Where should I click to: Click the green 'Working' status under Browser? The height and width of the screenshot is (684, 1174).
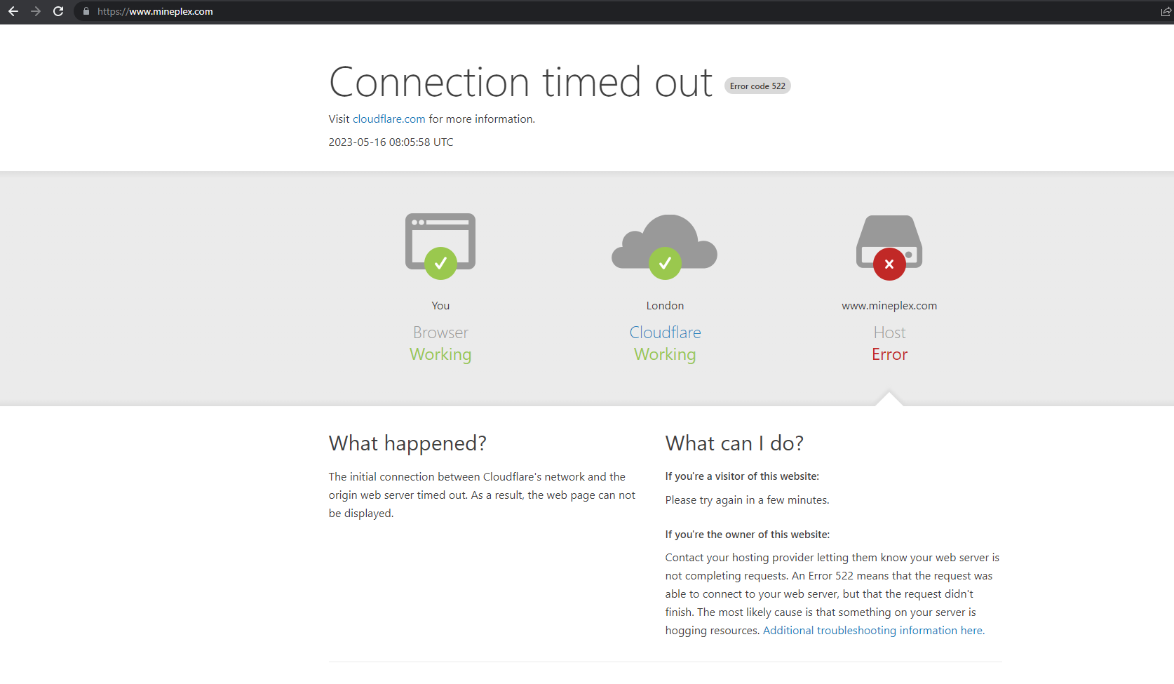(440, 354)
